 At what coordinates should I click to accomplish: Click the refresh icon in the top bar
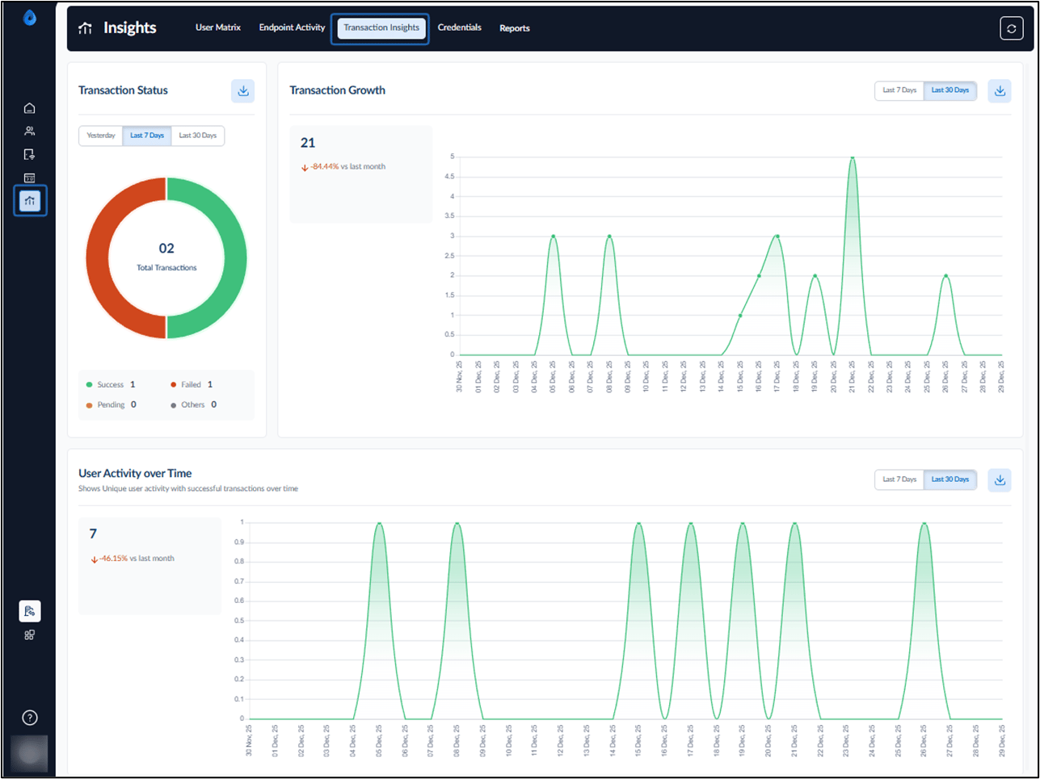1012,28
